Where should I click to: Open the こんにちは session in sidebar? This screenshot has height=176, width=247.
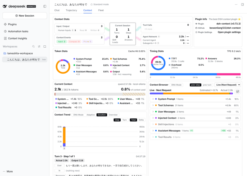pyautogui.click(x=25, y=60)
